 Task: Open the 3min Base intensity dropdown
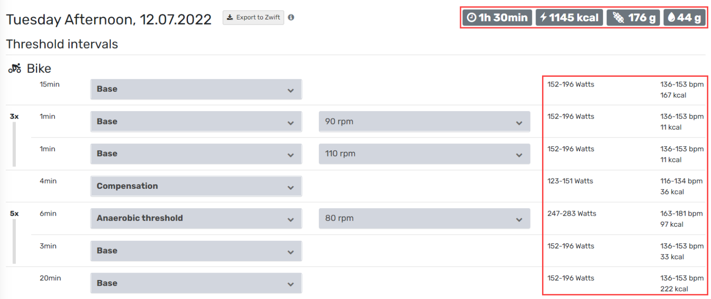tap(196, 251)
